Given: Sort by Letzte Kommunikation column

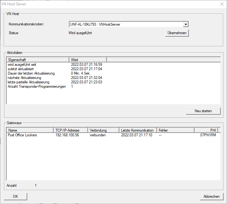Looking at the screenshot, I should (x=137, y=130).
